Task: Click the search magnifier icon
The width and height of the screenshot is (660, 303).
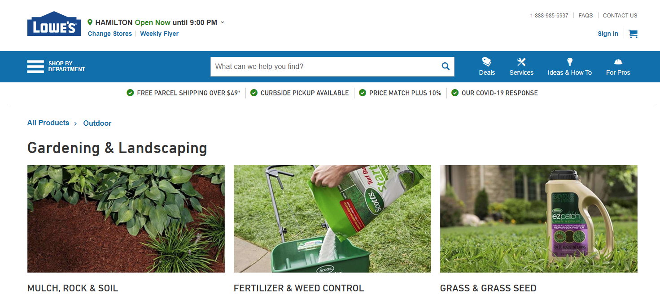Action: (x=446, y=66)
